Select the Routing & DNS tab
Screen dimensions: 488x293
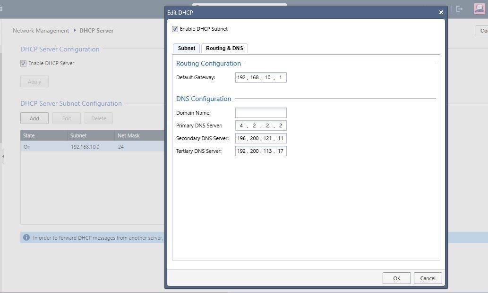pos(224,48)
